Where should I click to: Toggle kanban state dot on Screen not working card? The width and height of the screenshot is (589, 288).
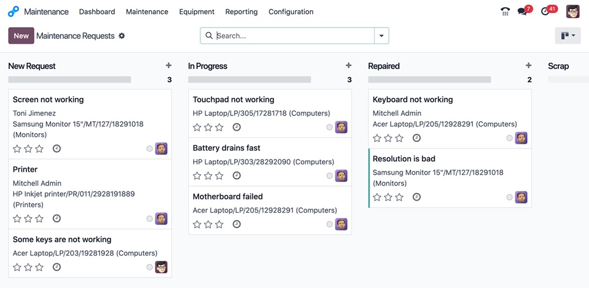click(x=150, y=149)
